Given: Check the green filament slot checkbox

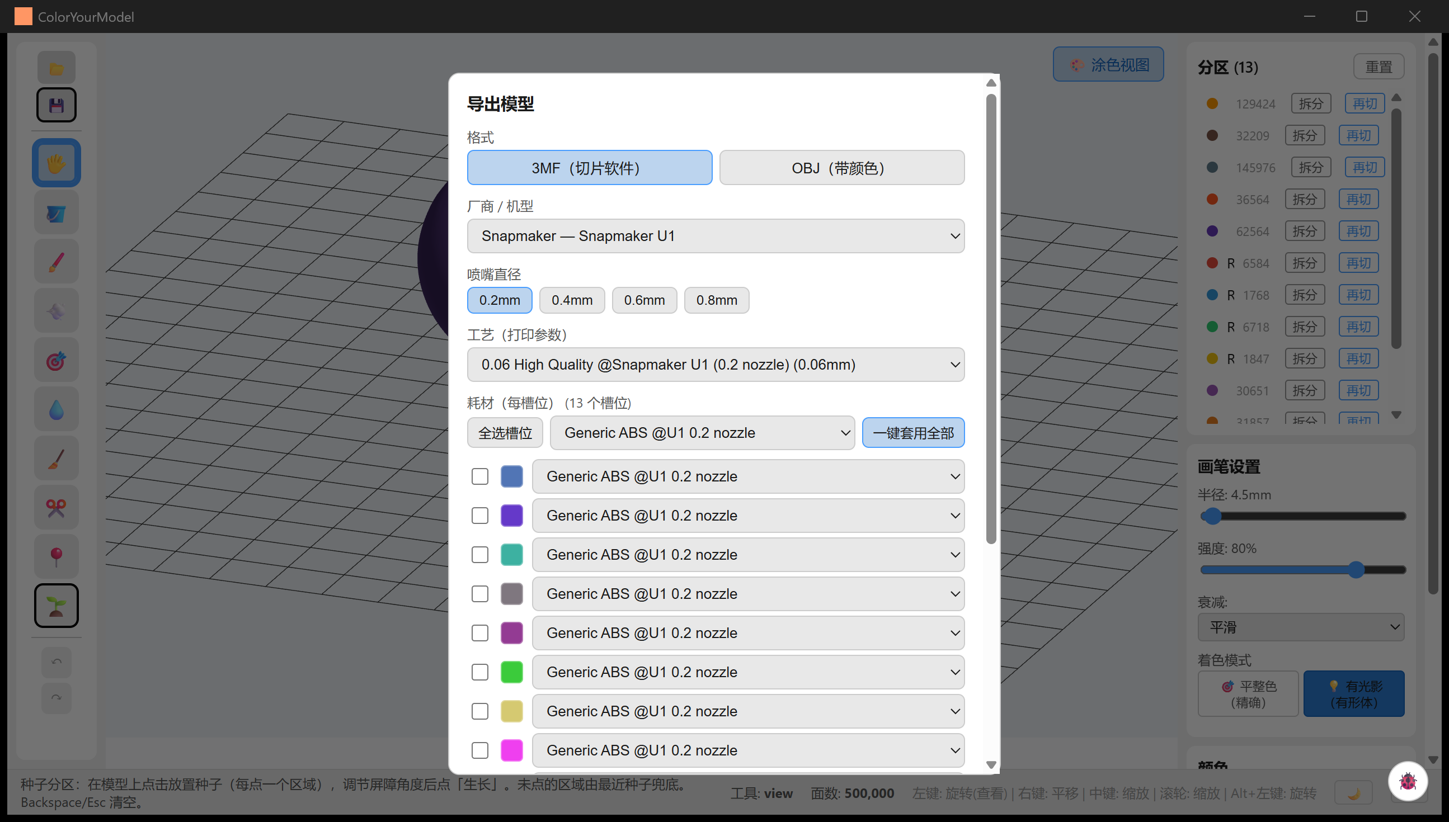Looking at the screenshot, I should pos(480,672).
